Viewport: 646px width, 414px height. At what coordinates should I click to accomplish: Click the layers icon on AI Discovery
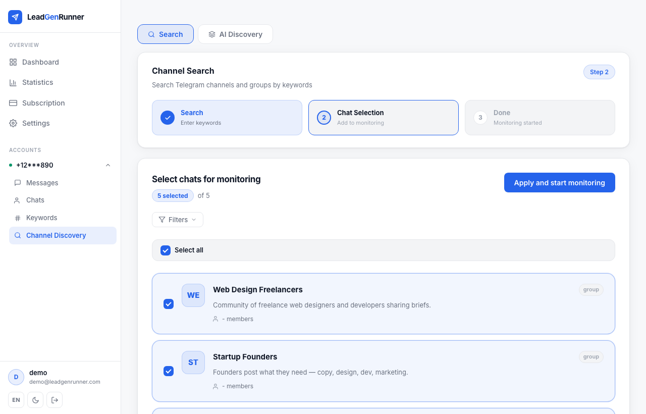tap(212, 34)
